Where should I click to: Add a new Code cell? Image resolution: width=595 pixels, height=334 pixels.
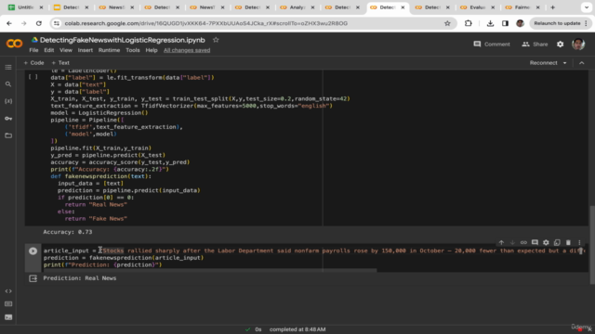point(33,63)
